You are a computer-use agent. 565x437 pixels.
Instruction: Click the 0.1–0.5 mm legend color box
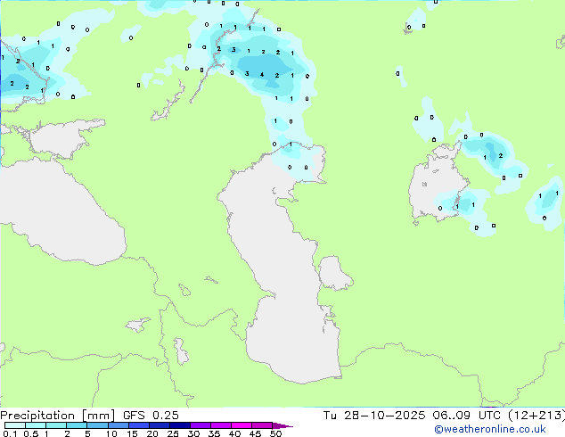pyautogui.click(x=15, y=425)
